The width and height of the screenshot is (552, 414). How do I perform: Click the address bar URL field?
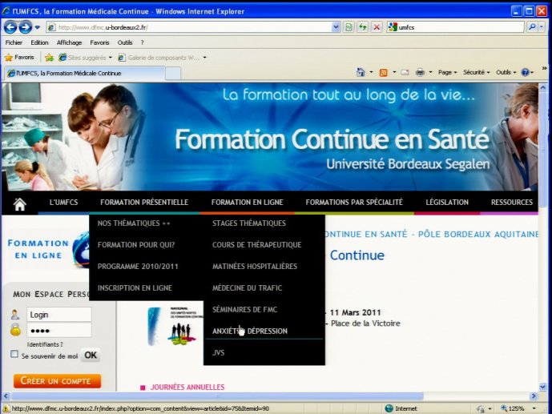pos(189,27)
